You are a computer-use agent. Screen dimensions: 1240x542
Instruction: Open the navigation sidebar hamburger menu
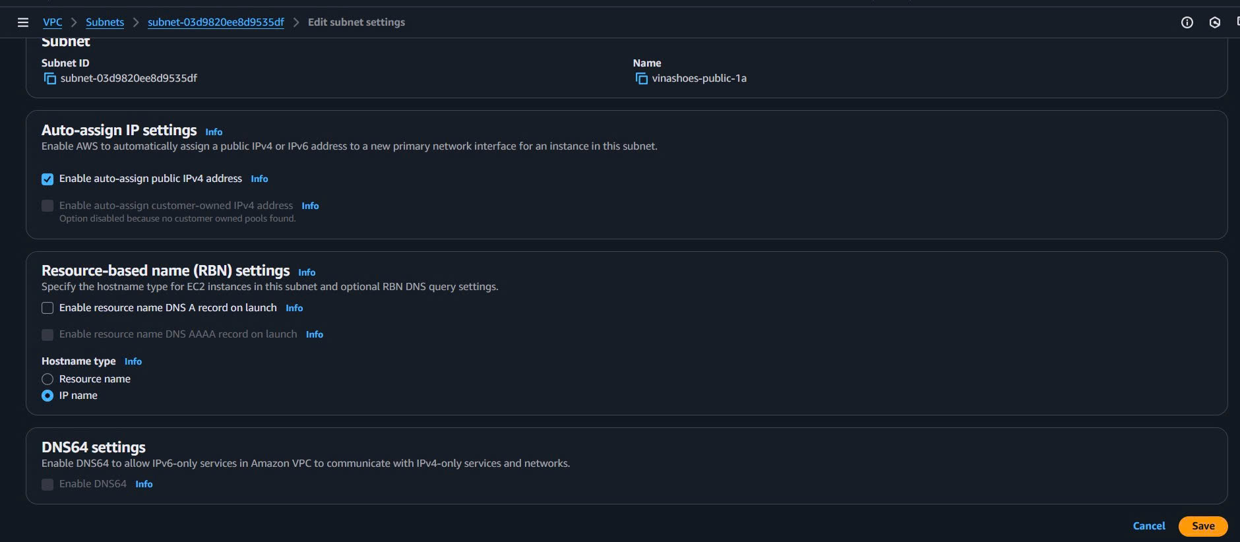coord(24,22)
